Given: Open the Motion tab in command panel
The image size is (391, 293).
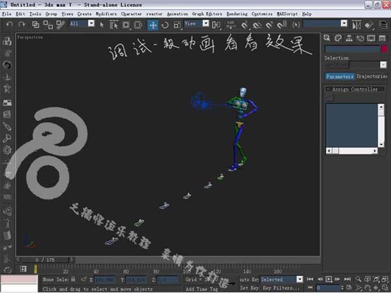Looking at the screenshot, I should 360,38.
